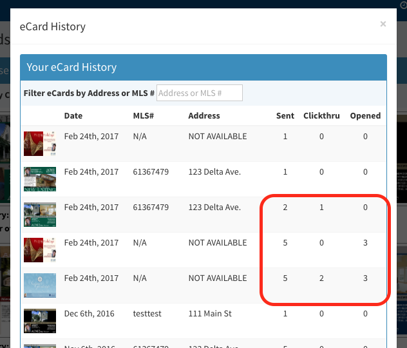
Task: Open the first red holiday eCard thumbnail, Sent 1
Action: click(40, 143)
